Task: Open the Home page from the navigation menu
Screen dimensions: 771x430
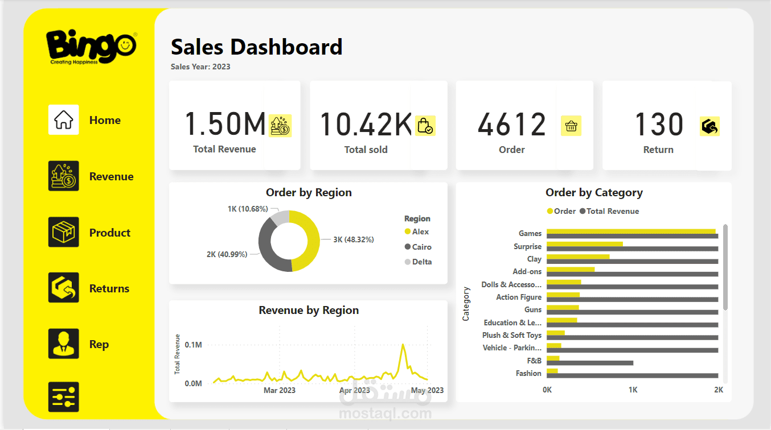Action: pos(105,120)
